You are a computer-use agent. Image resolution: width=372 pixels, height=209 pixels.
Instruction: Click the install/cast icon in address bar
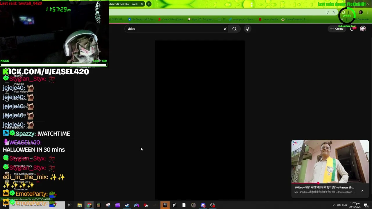[327, 12]
